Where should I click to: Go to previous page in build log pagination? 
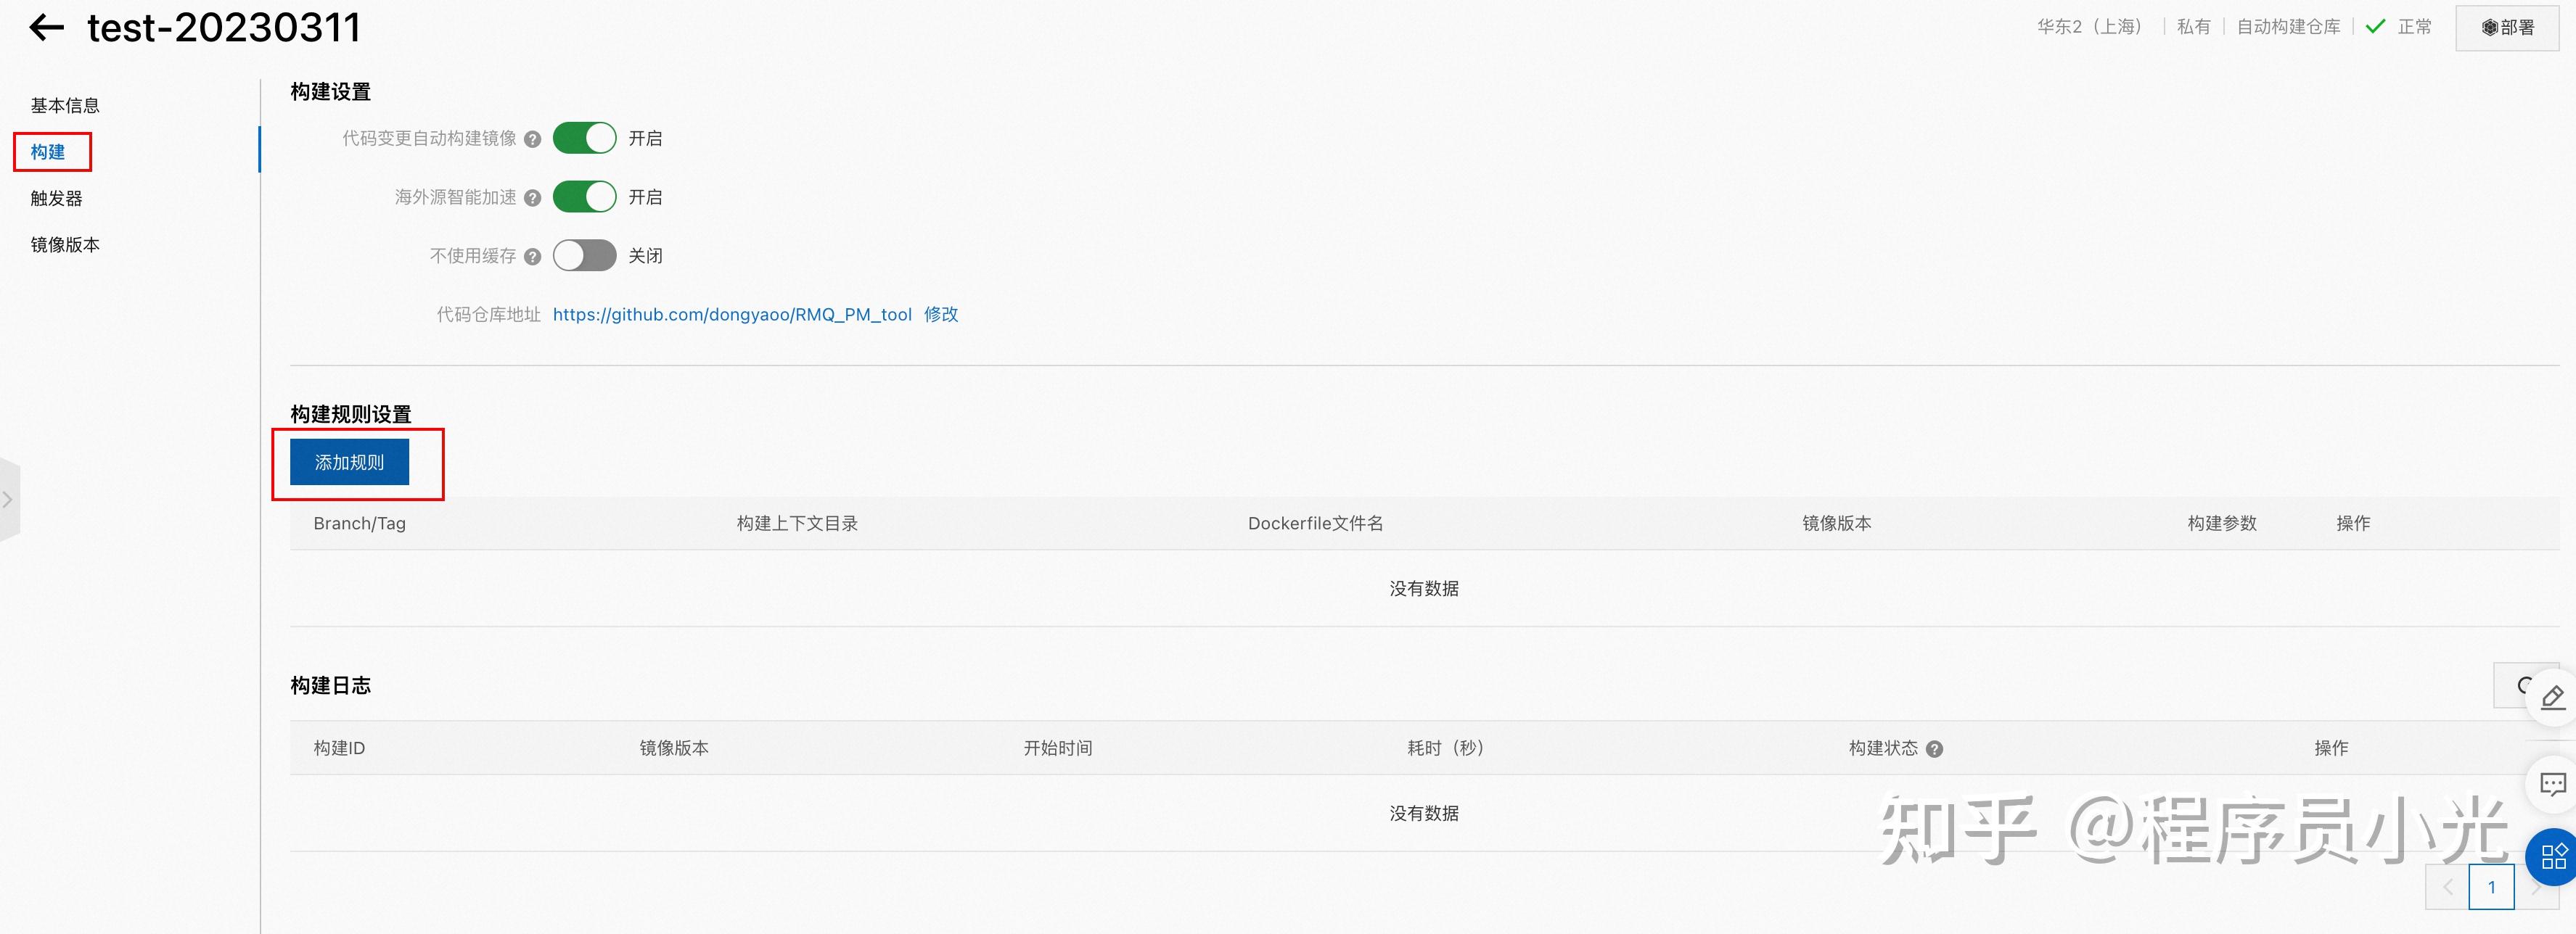[x=2448, y=887]
